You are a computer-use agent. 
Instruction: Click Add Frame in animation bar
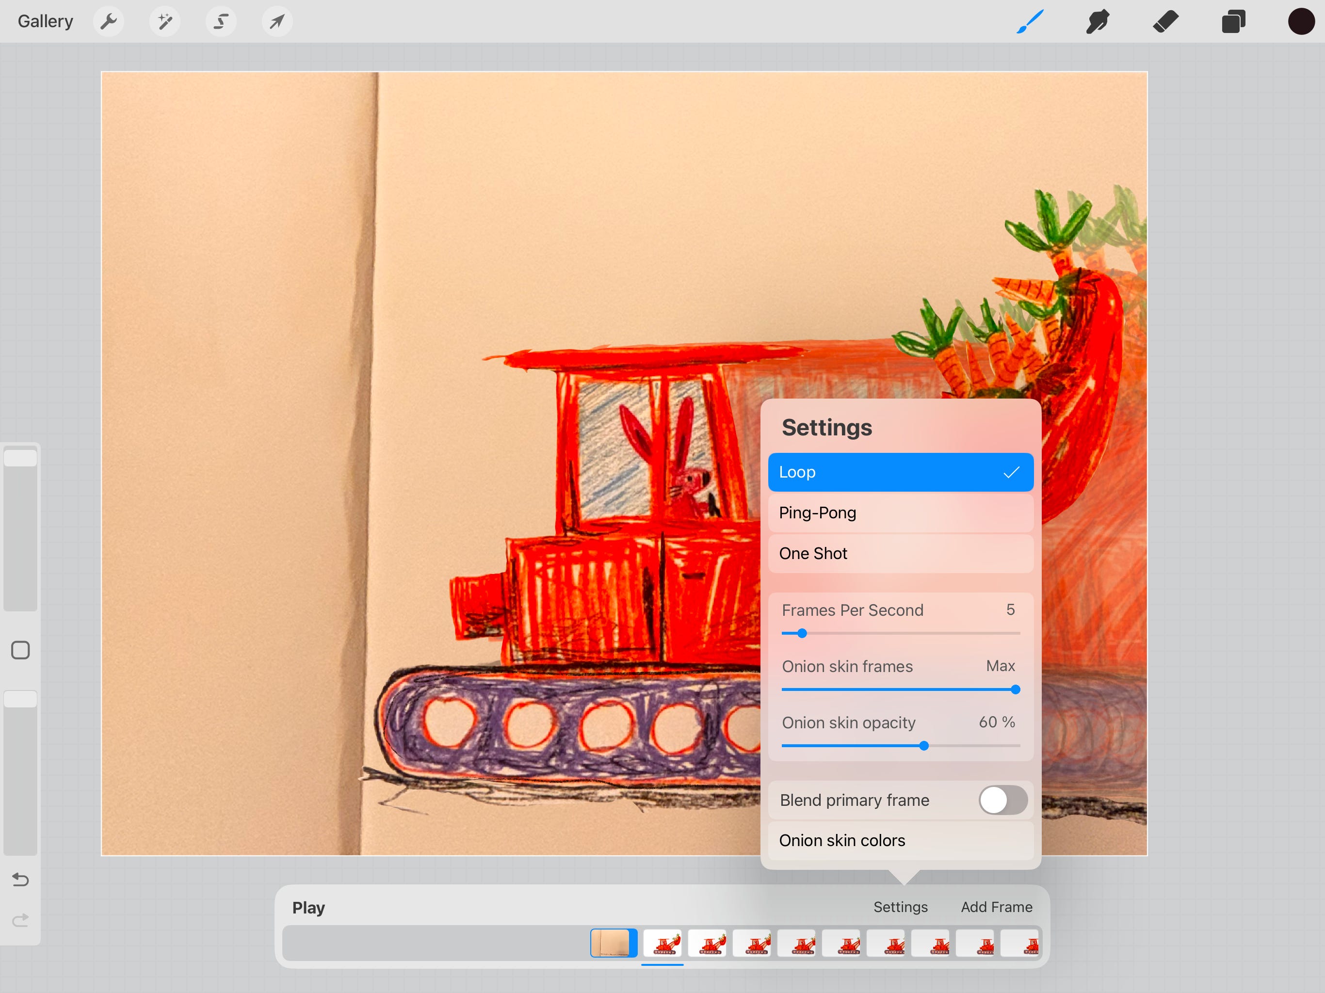point(996,907)
